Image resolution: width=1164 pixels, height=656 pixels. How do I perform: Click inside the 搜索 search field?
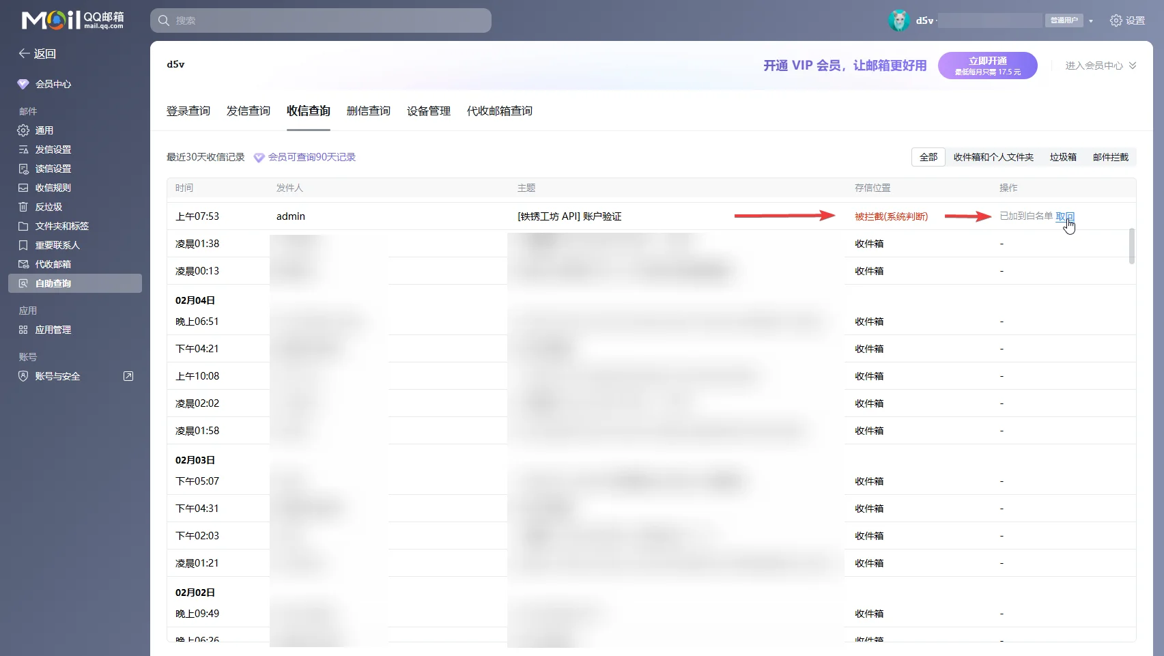pyautogui.click(x=321, y=20)
